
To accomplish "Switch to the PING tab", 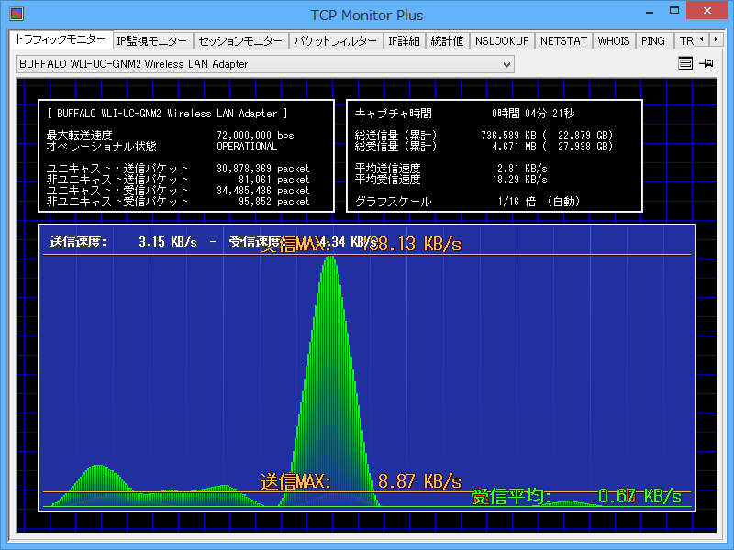I will pyautogui.click(x=653, y=40).
